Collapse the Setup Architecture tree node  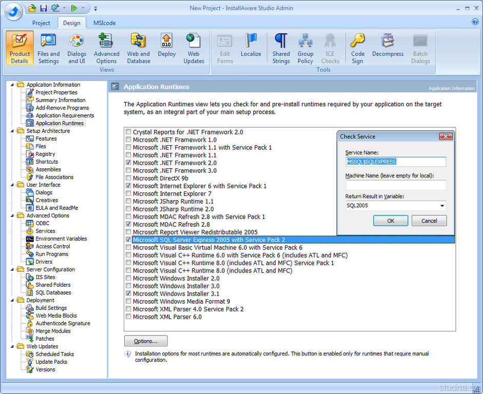tap(12, 131)
